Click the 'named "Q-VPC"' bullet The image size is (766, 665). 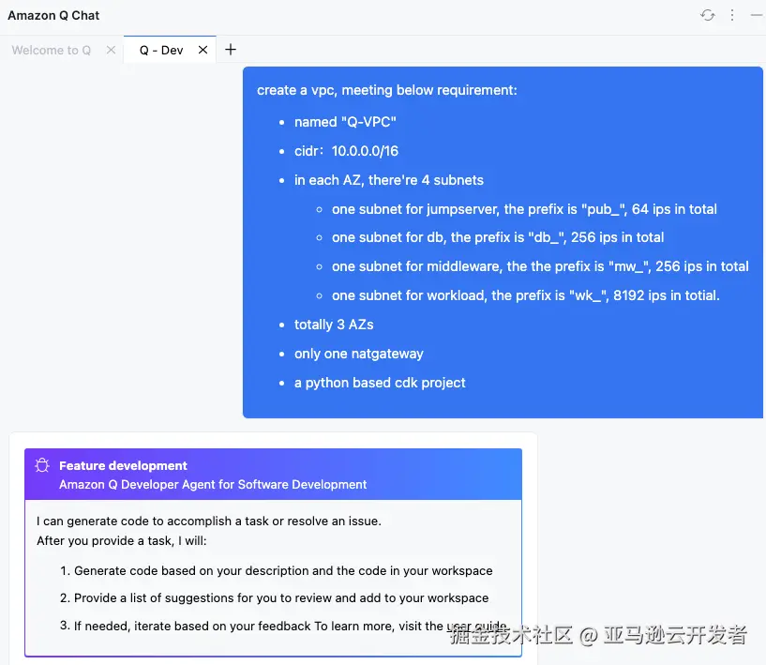(x=345, y=122)
